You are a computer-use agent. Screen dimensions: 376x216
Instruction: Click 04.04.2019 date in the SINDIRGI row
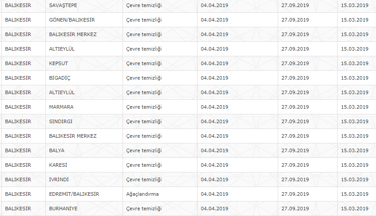click(x=214, y=121)
